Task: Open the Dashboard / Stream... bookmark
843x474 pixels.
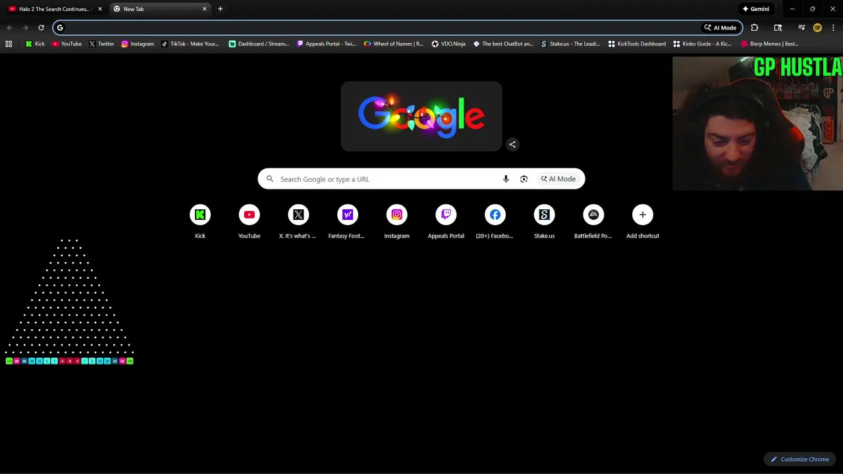Action: [x=259, y=44]
